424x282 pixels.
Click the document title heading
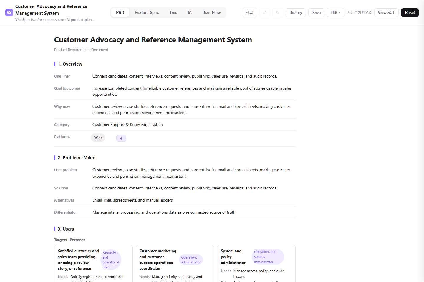tap(153, 40)
